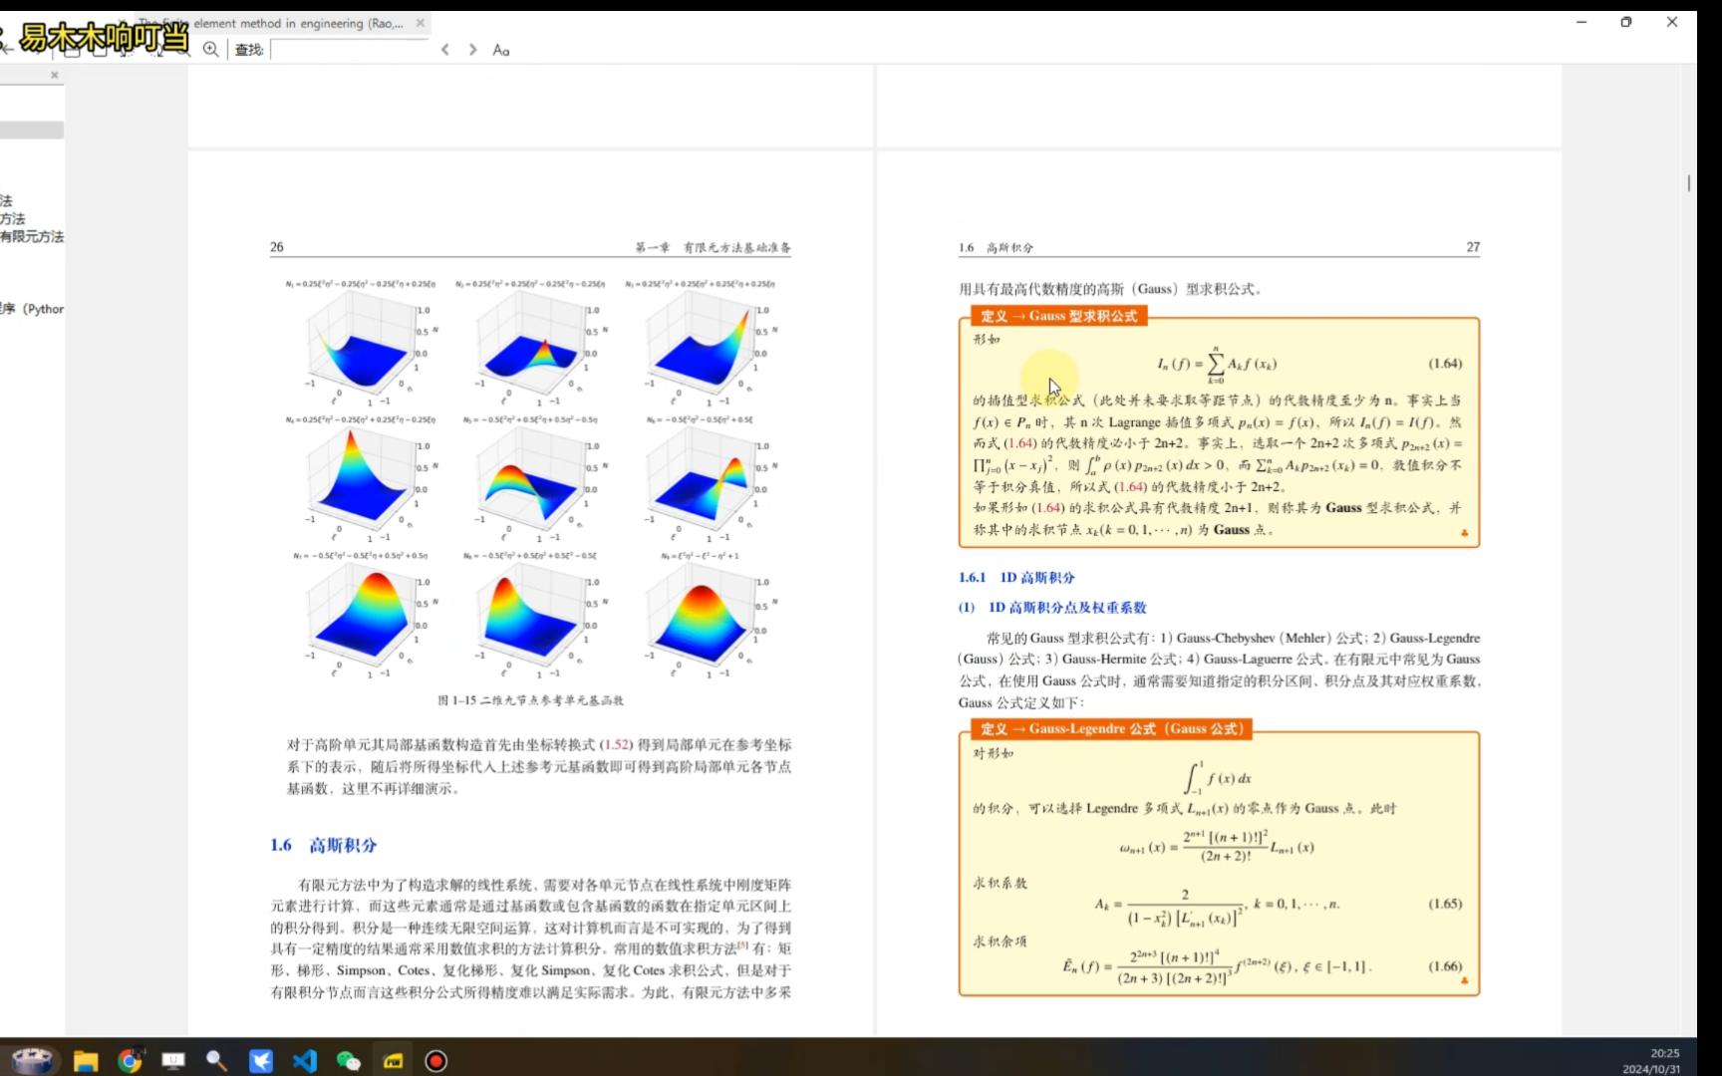Click equation number (1.66)

1445,966
